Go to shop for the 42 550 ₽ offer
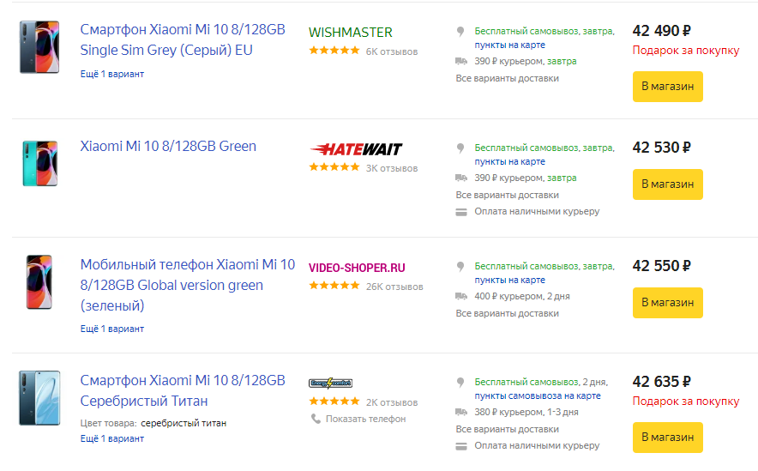Viewport: 758px width, 471px height. tap(668, 303)
